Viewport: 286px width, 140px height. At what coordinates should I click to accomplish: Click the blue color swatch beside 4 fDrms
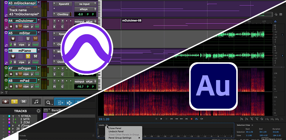pos(9,126)
